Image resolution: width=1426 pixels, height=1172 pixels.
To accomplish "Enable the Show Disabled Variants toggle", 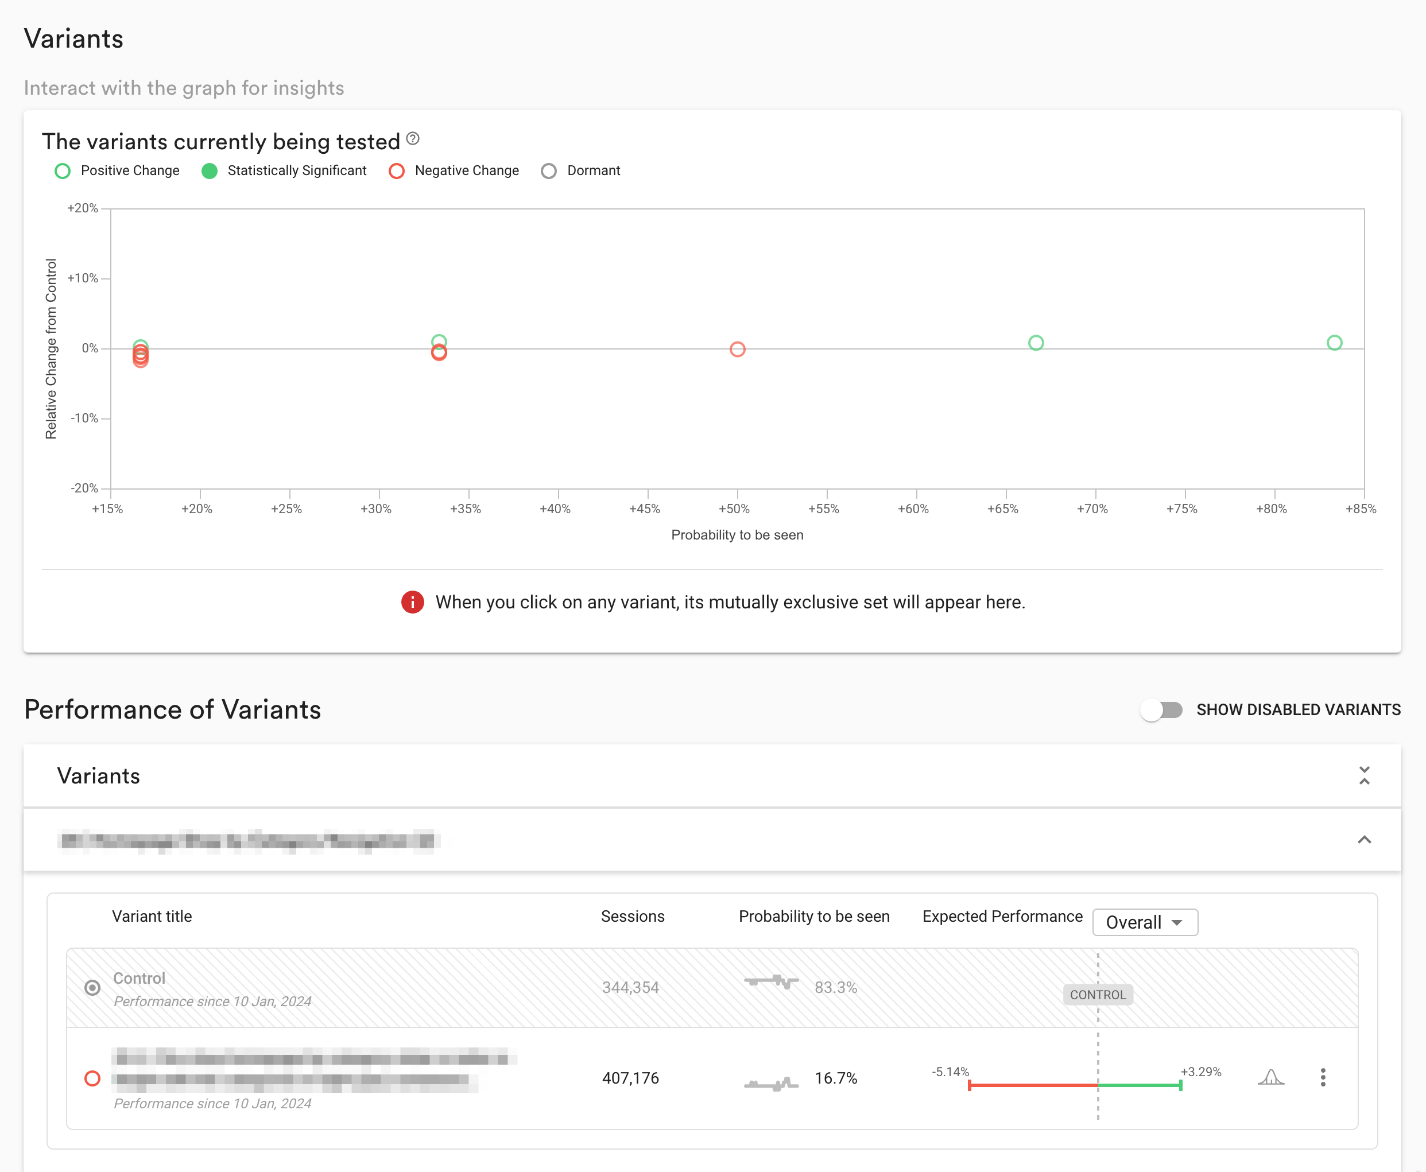I will (x=1162, y=709).
